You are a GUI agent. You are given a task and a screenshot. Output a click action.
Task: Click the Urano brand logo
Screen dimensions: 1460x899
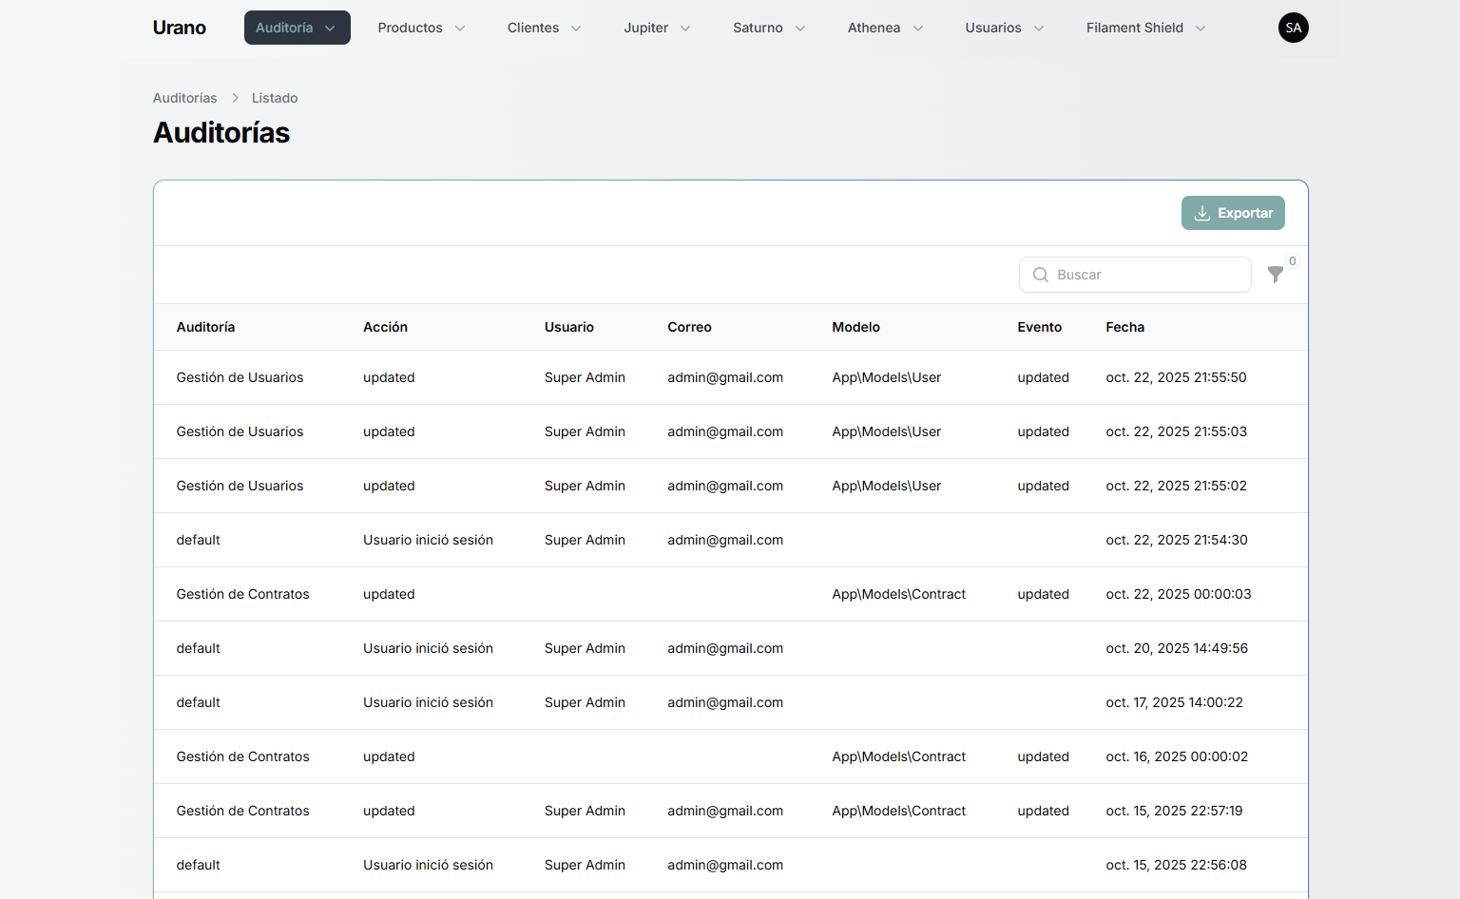coord(180,28)
